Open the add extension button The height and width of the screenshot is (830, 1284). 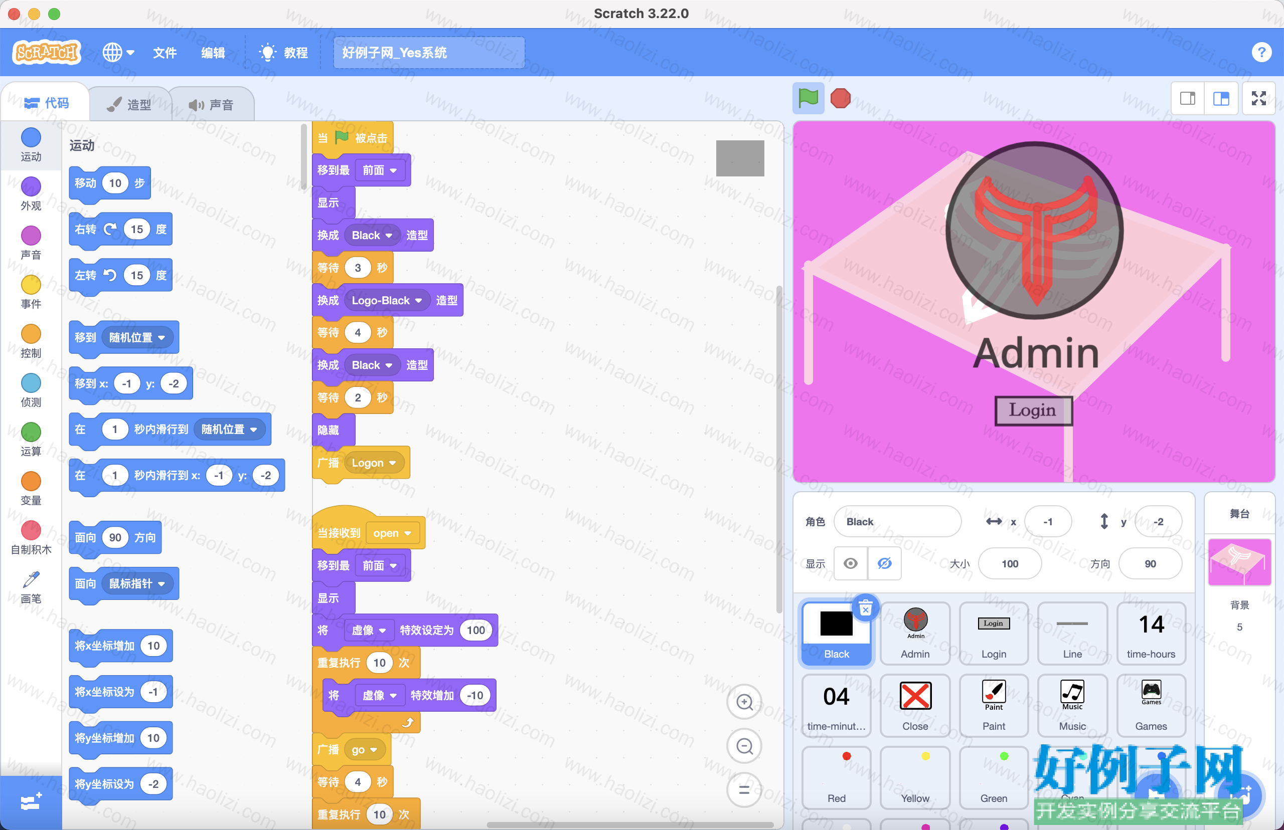point(31,802)
